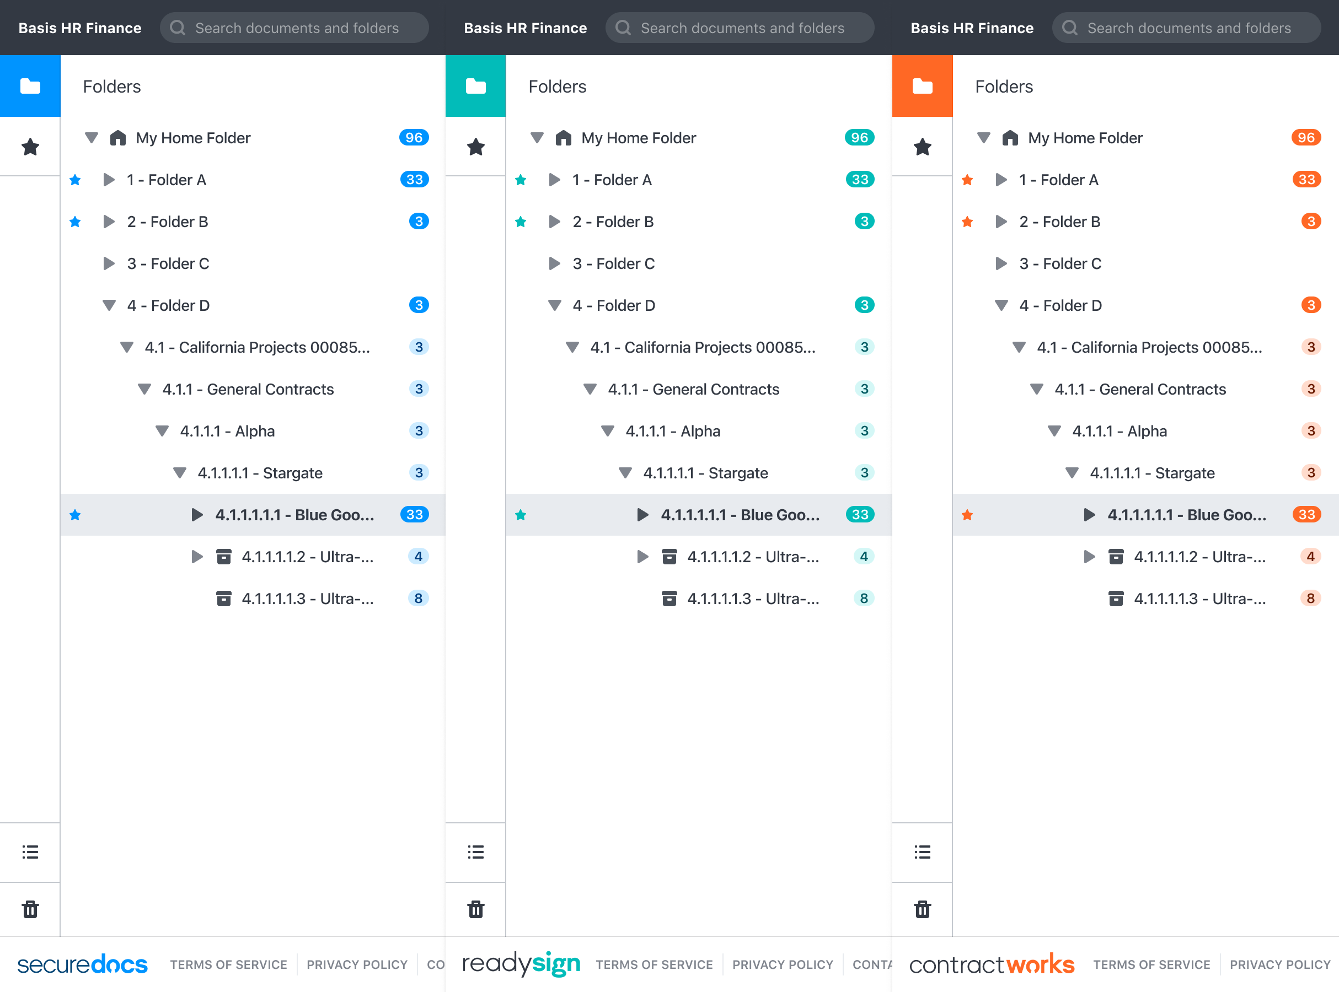Open the list view icon in readysign sidebar
This screenshot has width=1339, height=992.
click(x=476, y=851)
